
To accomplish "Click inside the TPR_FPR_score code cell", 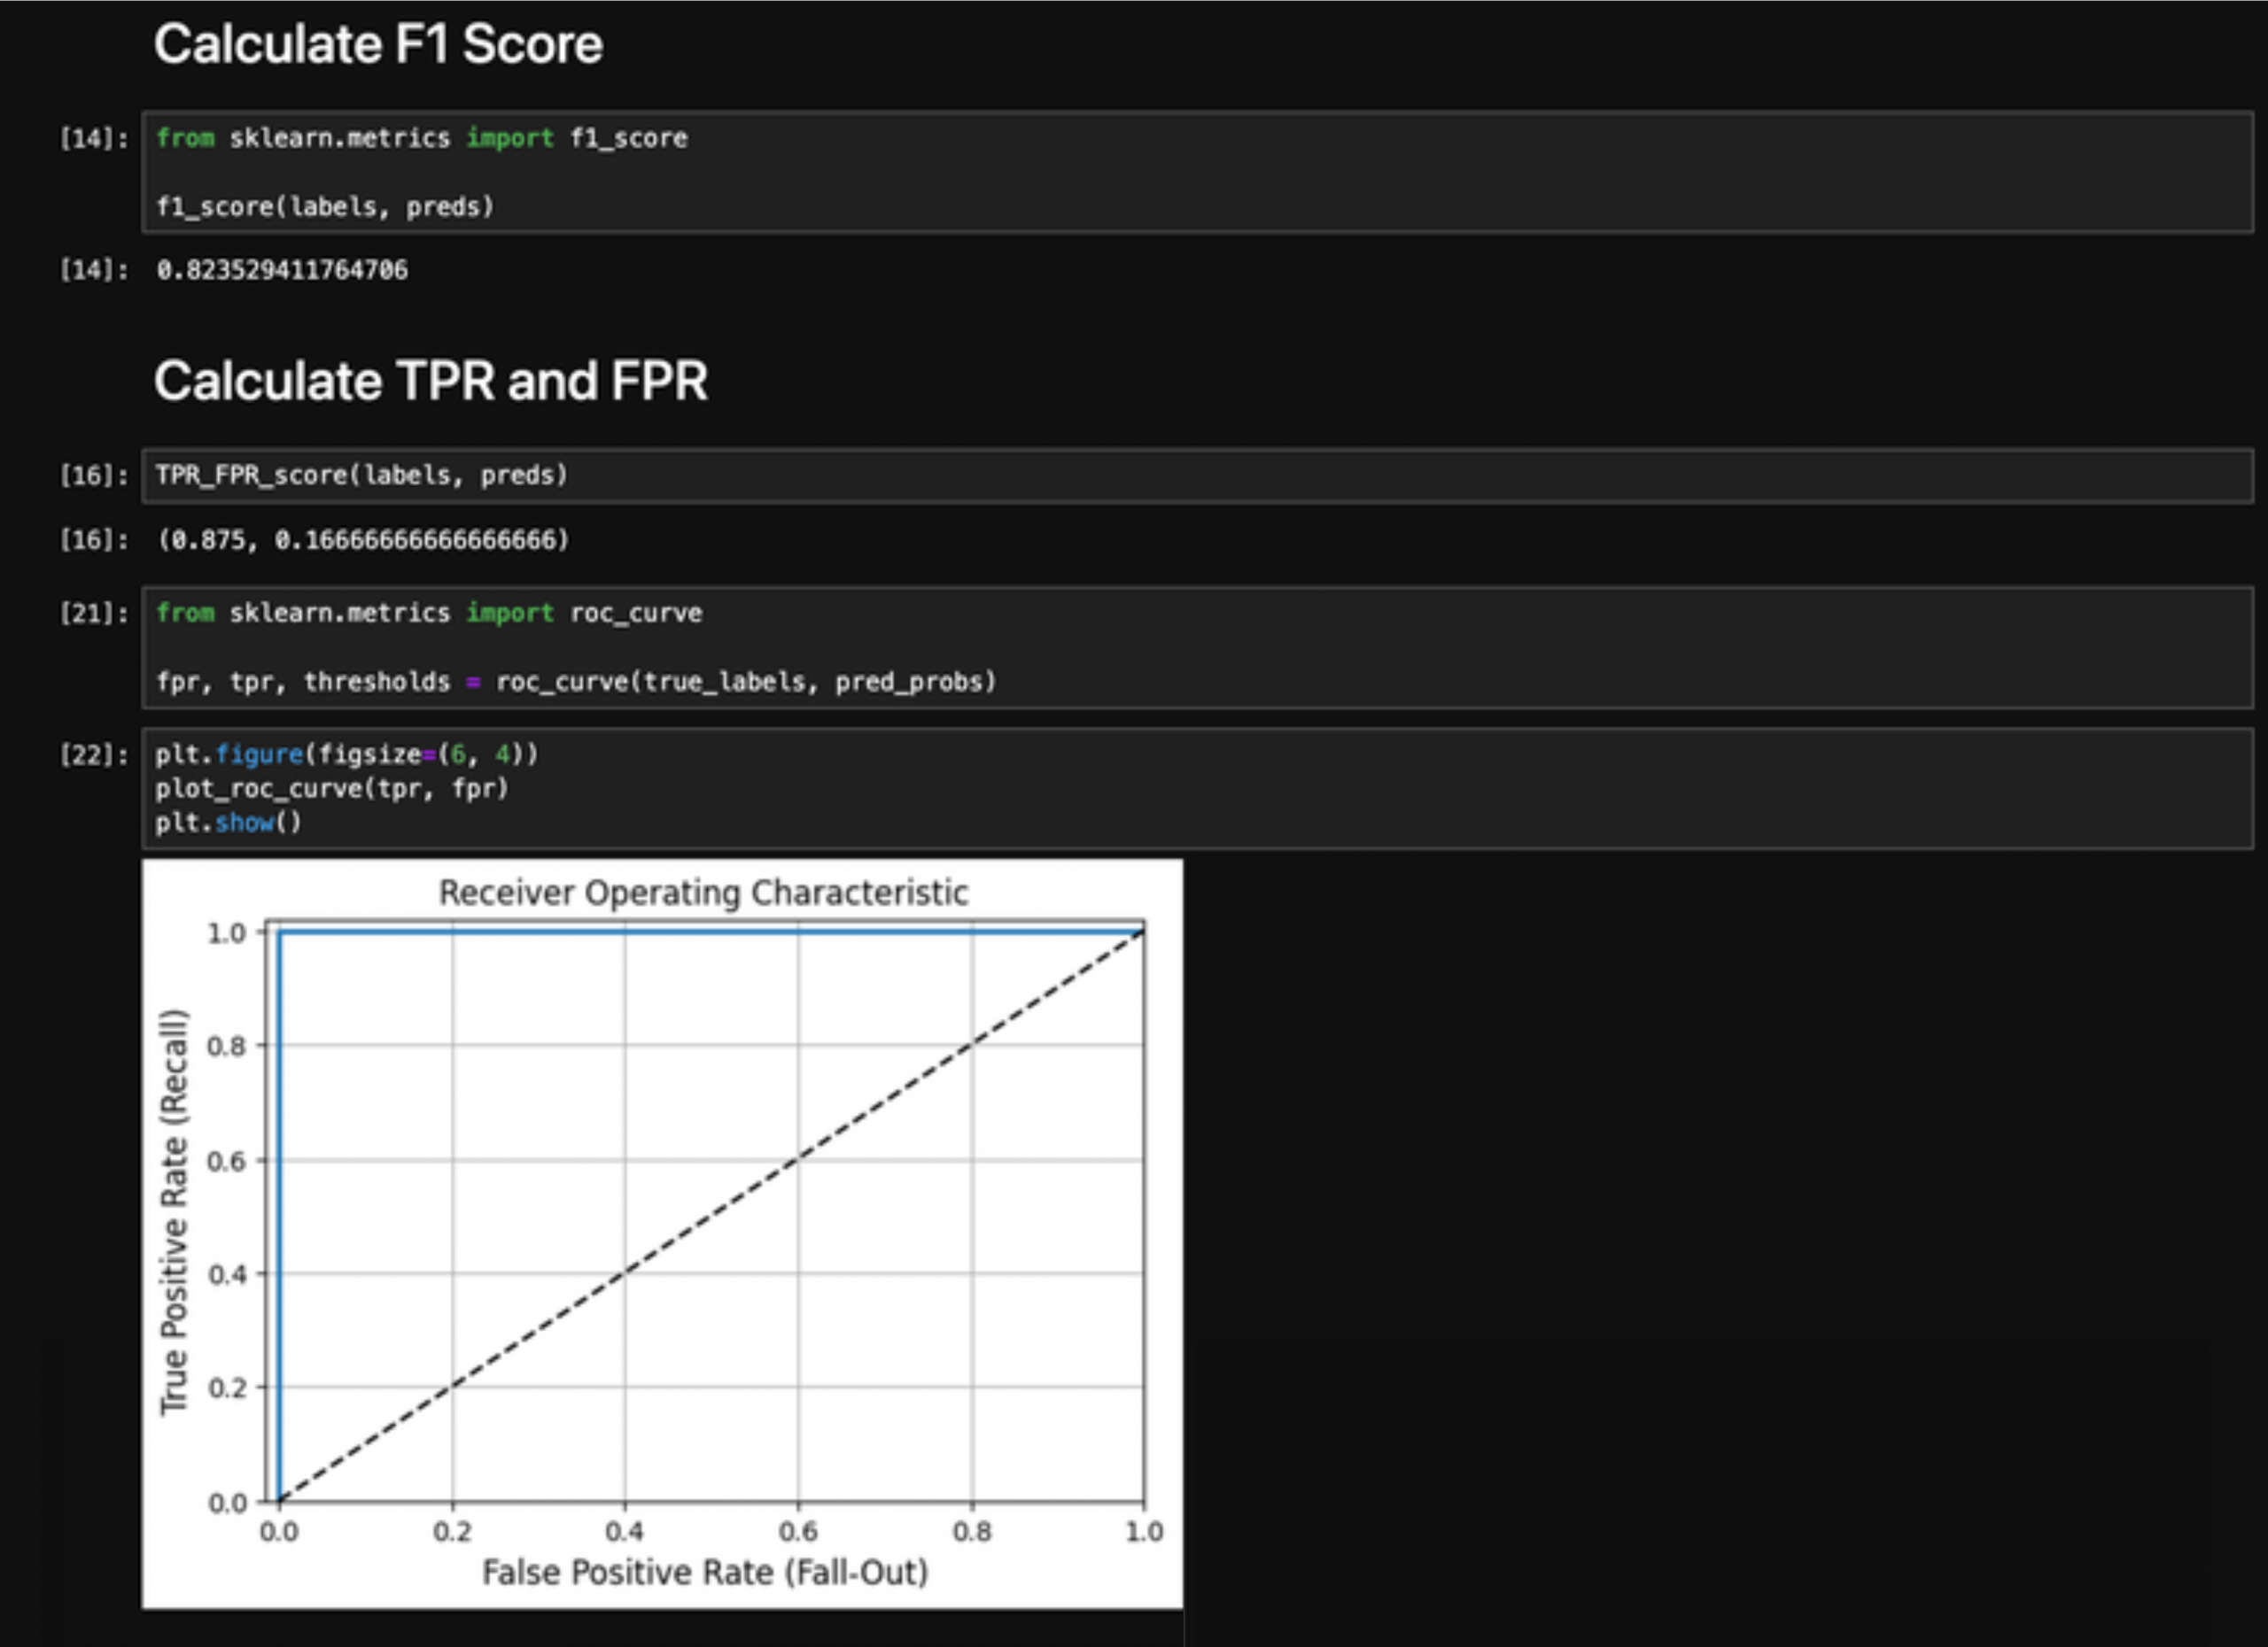I will tap(362, 475).
